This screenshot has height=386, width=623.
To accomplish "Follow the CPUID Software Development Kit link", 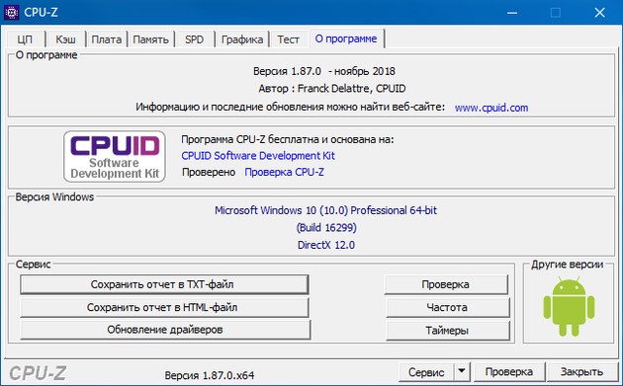I will [x=258, y=156].
